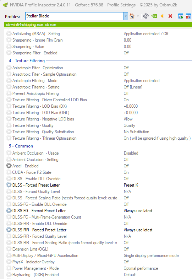Click the home profile icon

point(132,16)
